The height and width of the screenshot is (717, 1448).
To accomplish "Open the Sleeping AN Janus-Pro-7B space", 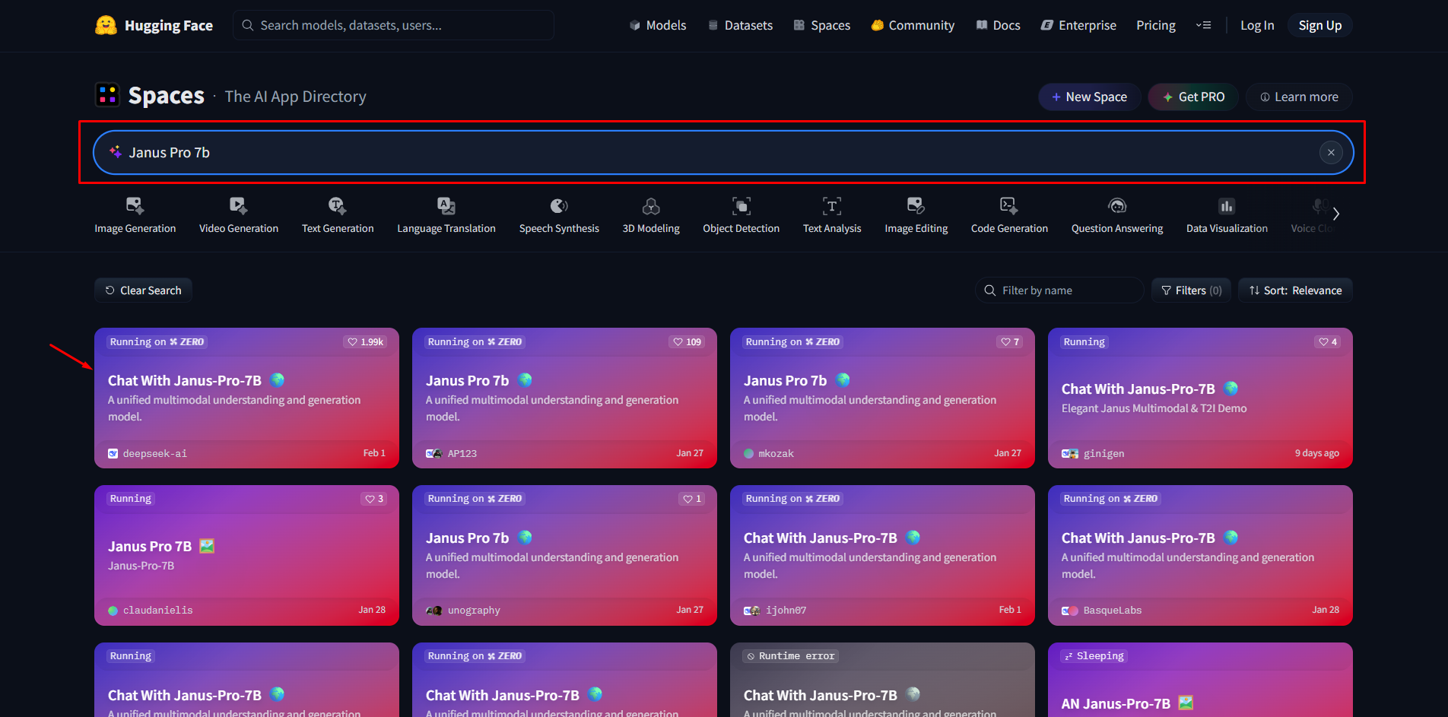I will (x=1200, y=680).
